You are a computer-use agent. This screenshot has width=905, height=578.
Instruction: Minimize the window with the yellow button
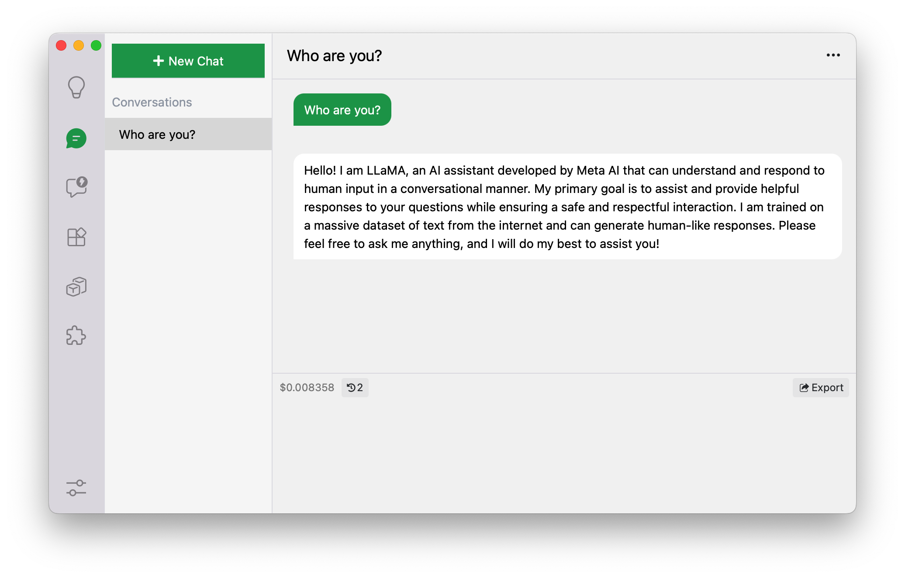79,45
